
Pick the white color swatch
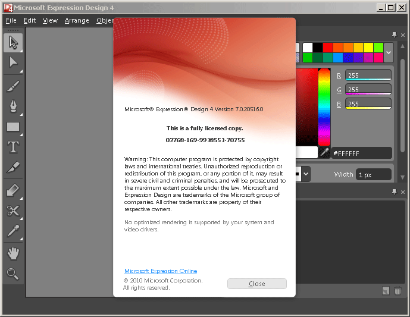308,48
